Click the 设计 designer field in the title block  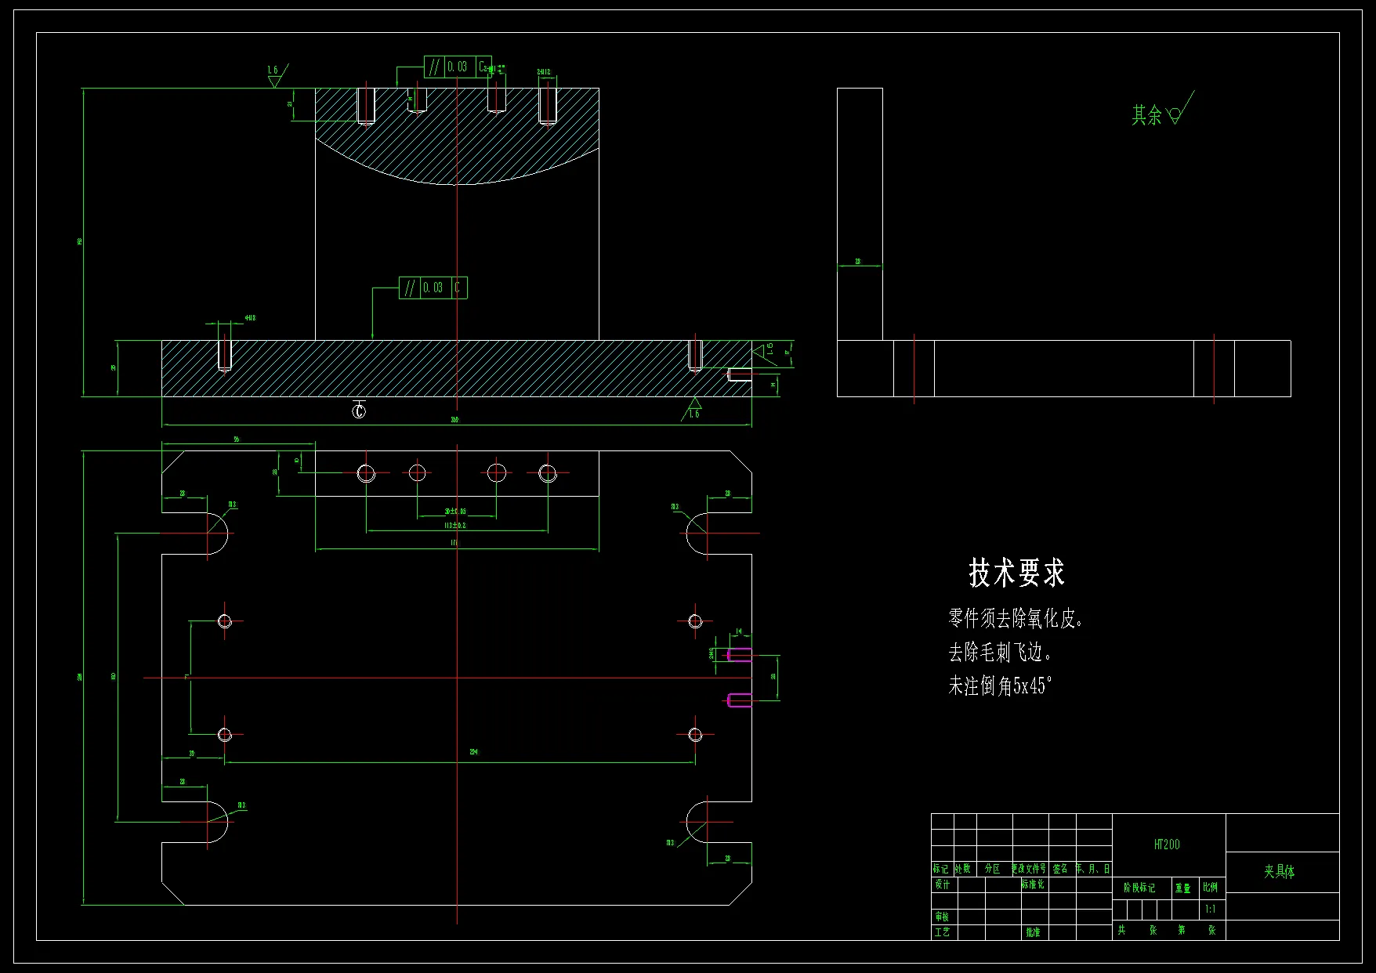pyautogui.click(x=943, y=886)
